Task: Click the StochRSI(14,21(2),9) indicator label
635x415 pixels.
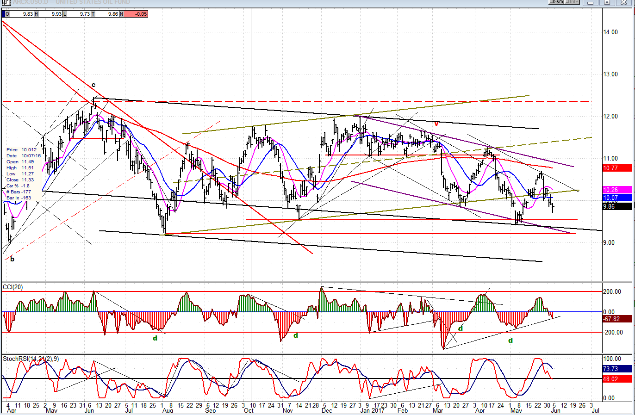Action: pyautogui.click(x=31, y=359)
